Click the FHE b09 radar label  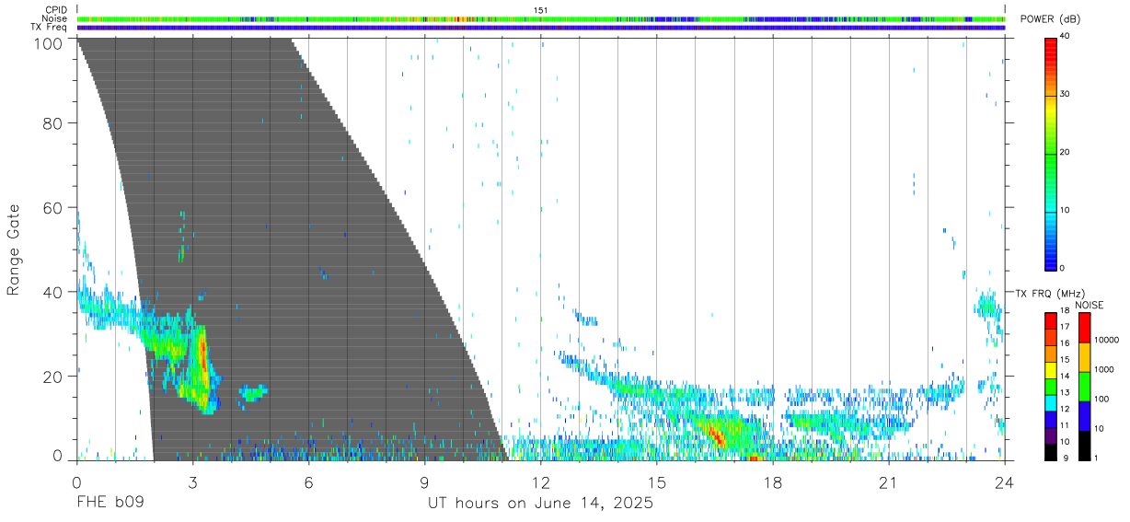click(110, 504)
